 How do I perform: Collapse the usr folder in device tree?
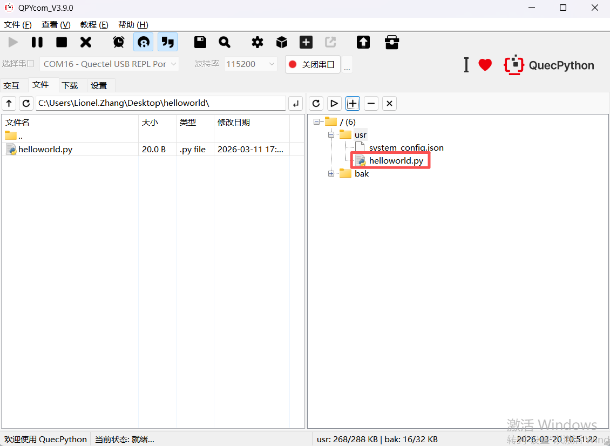coord(331,134)
